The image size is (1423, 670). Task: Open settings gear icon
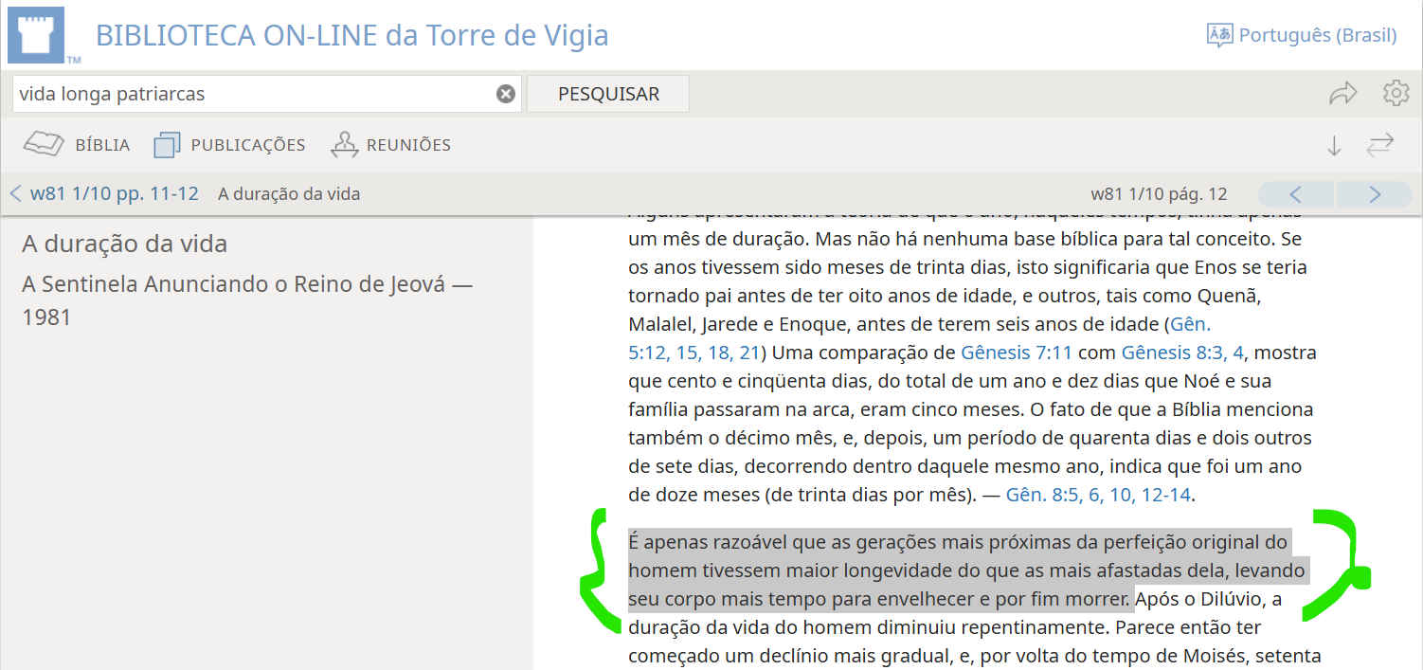pyautogui.click(x=1396, y=94)
